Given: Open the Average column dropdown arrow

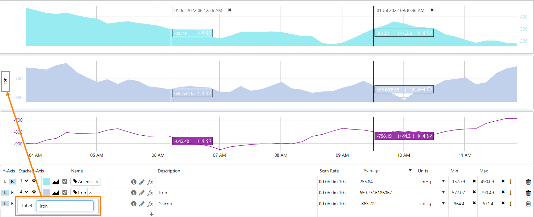Looking at the screenshot, I should (x=410, y=171).
